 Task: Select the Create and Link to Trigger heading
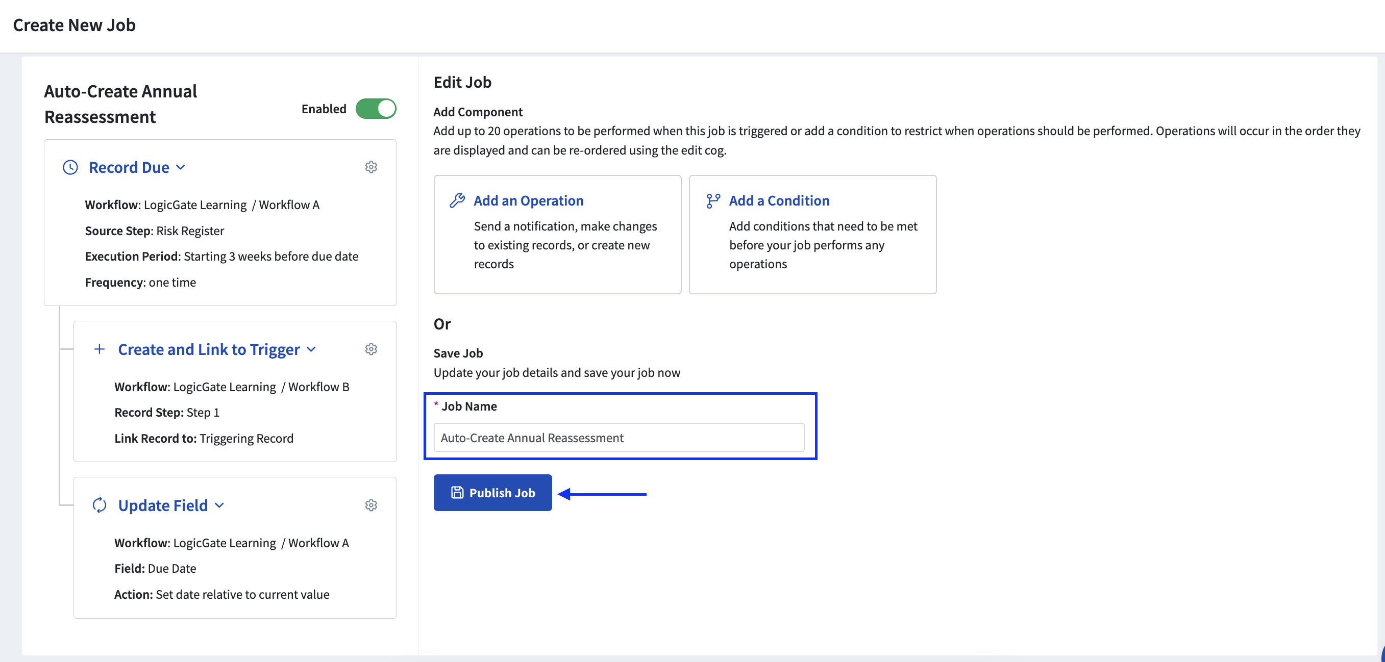coord(209,349)
